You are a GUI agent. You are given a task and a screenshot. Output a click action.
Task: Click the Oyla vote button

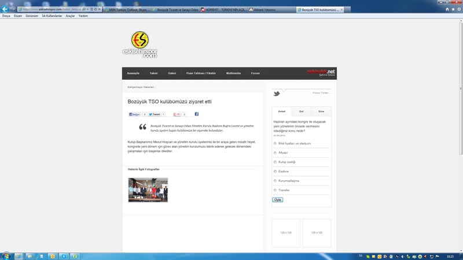tap(278, 200)
